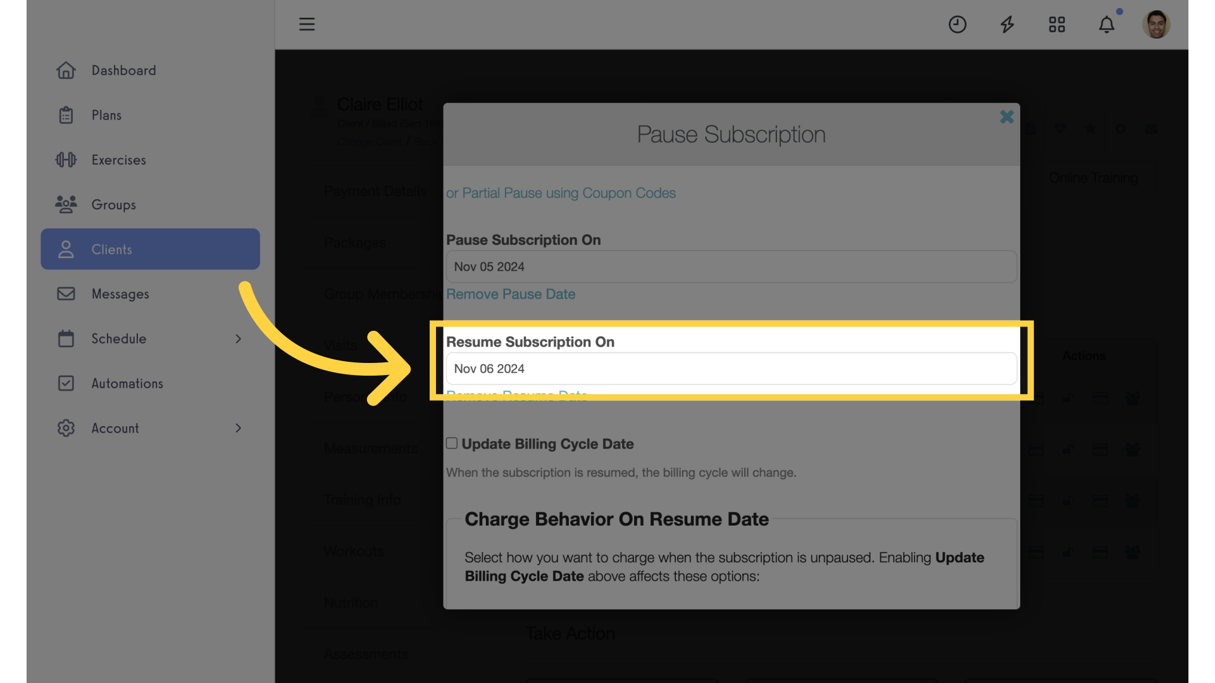The image size is (1215, 683).
Task: Click the notification bell icon
Action: [1107, 23]
